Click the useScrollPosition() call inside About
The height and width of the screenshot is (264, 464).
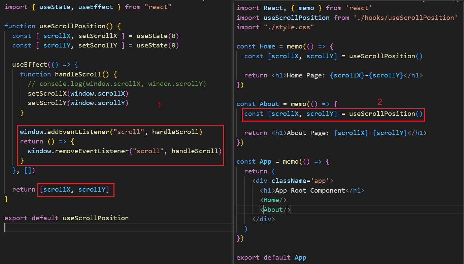(x=386, y=113)
